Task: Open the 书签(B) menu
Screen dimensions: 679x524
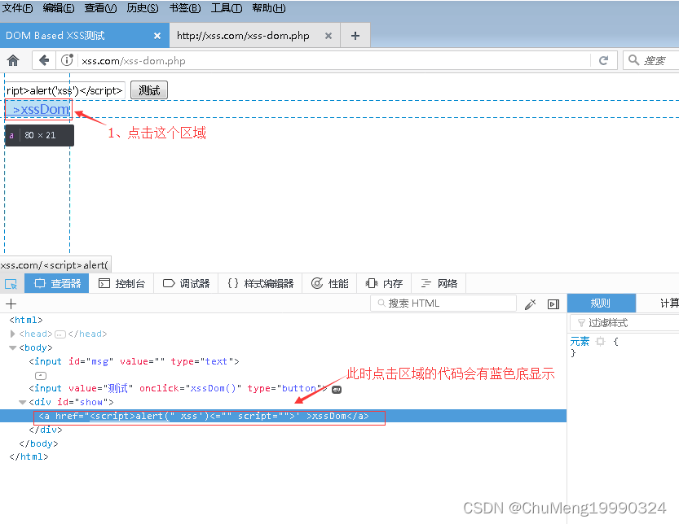Action: [185, 8]
